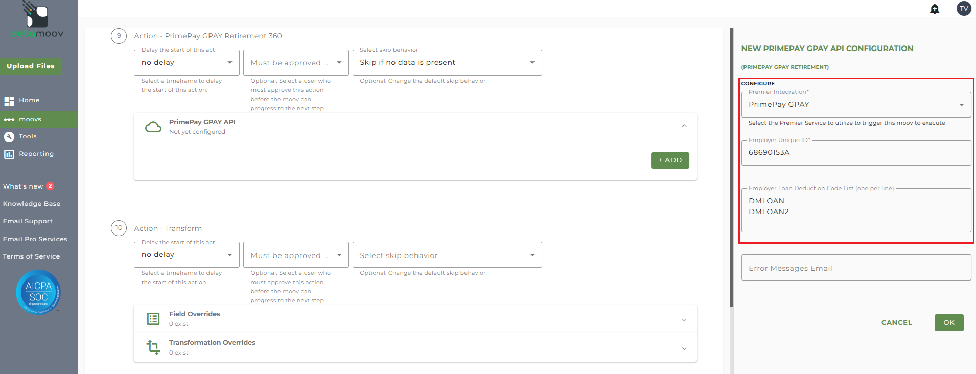Open step 10 'Select skip behavior' dropdown
This screenshot has height=374, width=976.
pyautogui.click(x=447, y=255)
